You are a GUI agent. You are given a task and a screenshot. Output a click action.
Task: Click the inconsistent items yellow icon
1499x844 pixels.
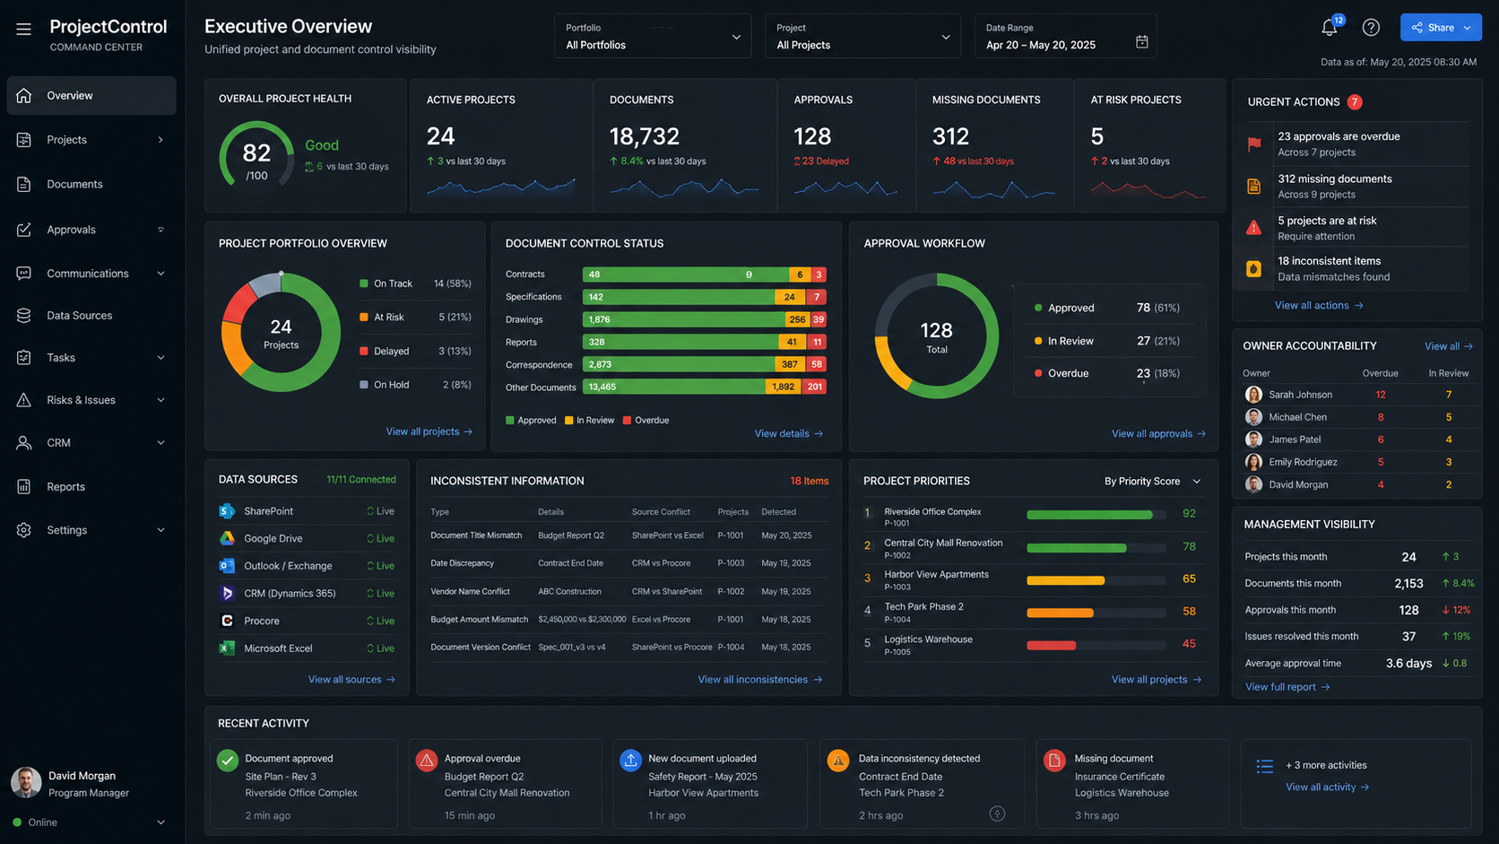pyautogui.click(x=1254, y=268)
